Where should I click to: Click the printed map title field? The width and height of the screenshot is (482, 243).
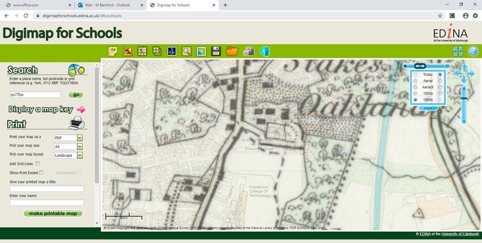pyautogui.click(x=46, y=189)
